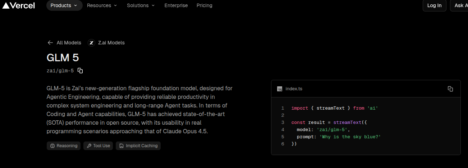Expand the Solutions navigation dropdown

pyautogui.click(x=141, y=5)
